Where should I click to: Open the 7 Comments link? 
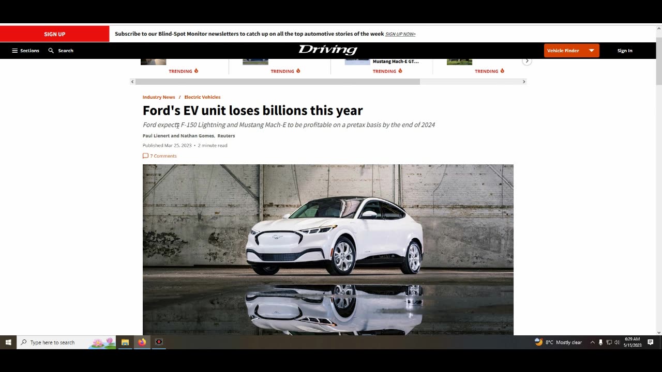(x=163, y=156)
